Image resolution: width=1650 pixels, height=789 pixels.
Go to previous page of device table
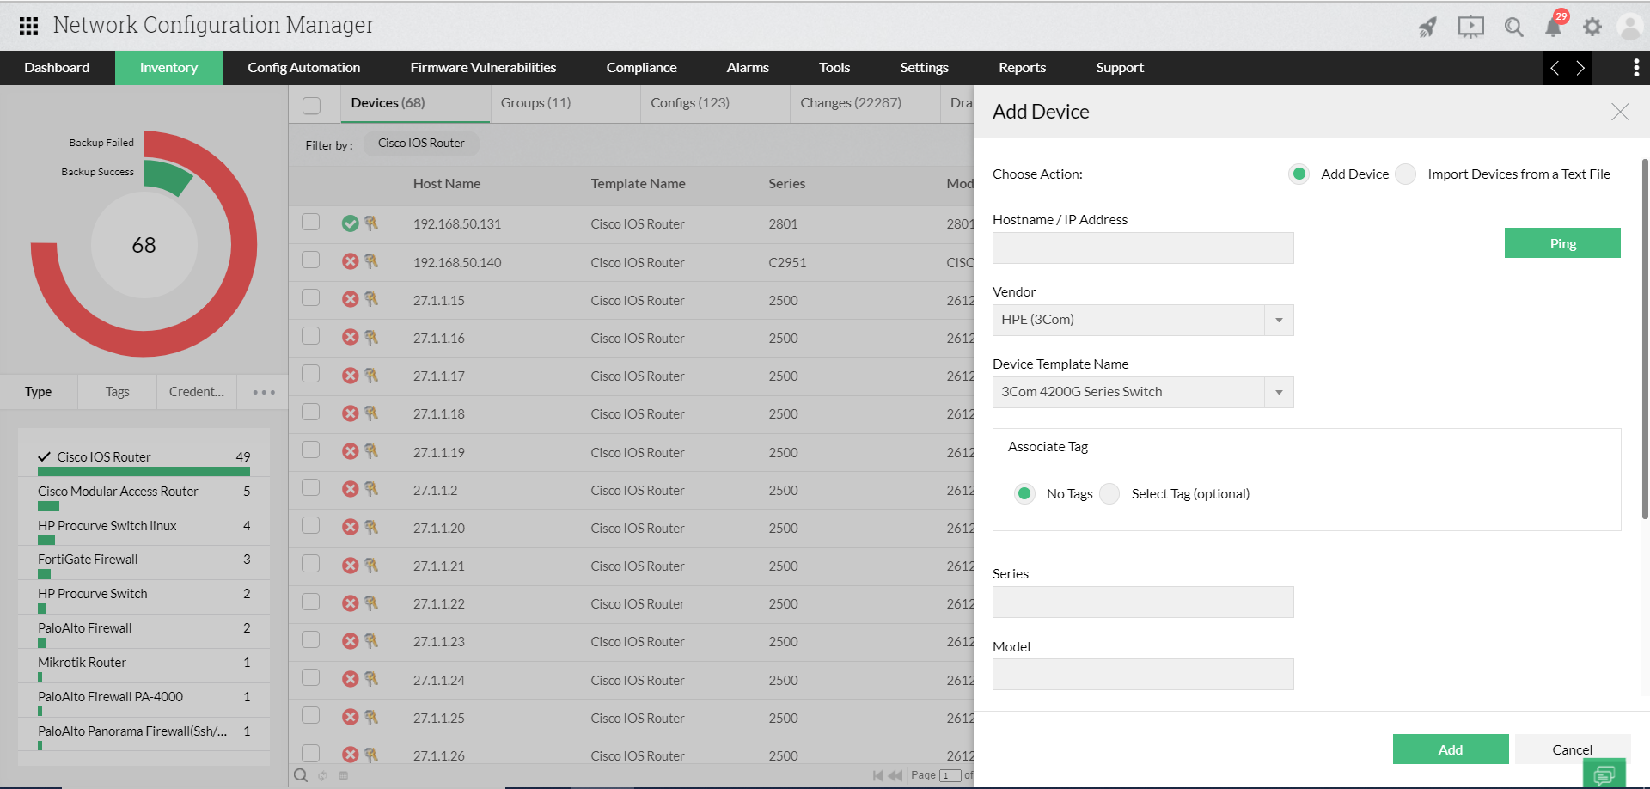(895, 775)
